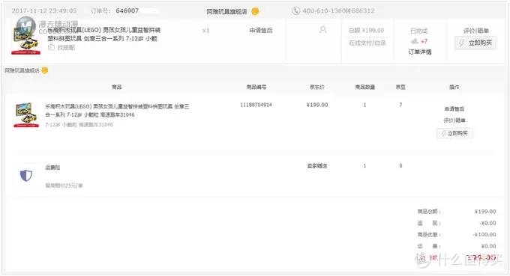Click gray spec text 7-12岁 小颗粒 高速跑车31046
The height and width of the screenshot is (276, 510).
(79, 125)
